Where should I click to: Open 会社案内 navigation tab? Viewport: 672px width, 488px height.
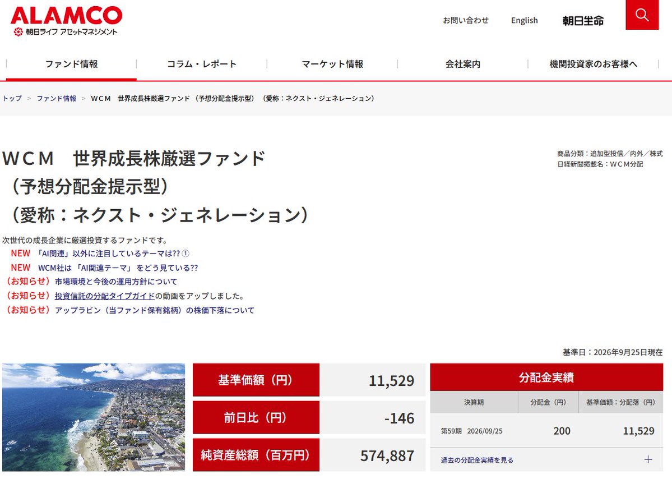(x=463, y=65)
